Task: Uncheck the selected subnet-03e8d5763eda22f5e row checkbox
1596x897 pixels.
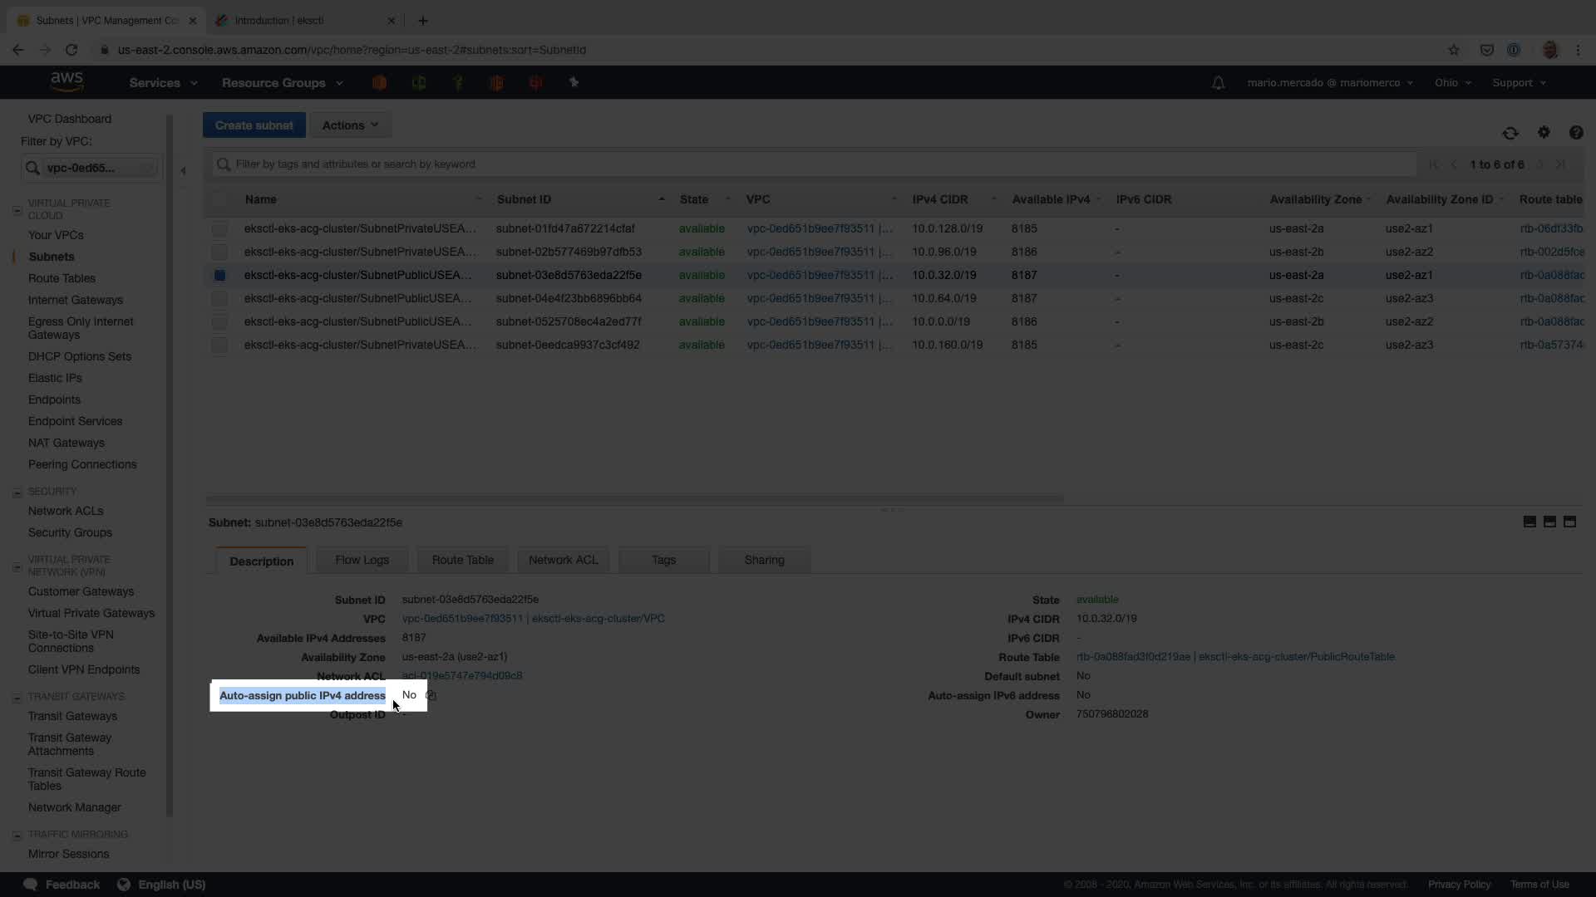Action: pos(219,275)
